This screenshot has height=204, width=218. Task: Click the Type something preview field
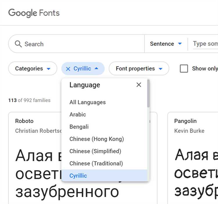click(205, 44)
